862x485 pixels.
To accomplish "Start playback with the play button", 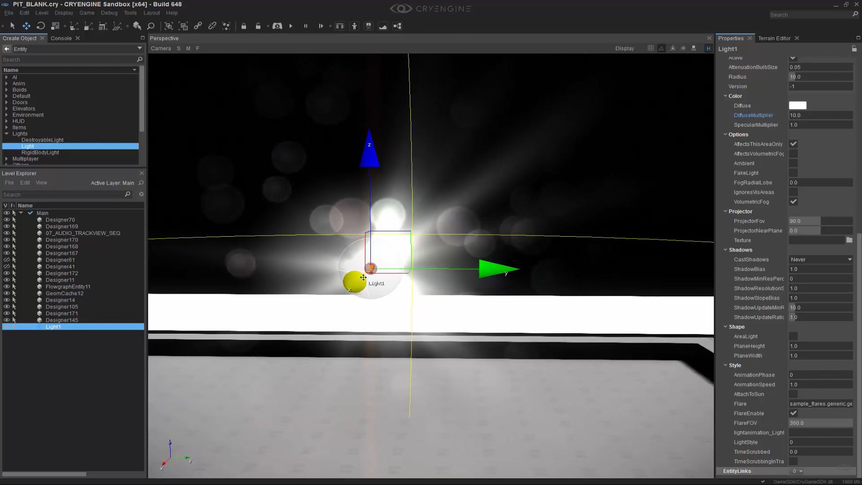I will pyautogui.click(x=291, y=26).
